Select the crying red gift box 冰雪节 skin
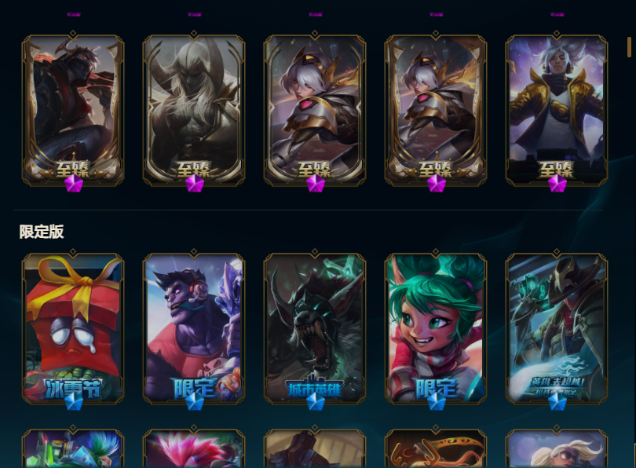This screenshot has width=636, height=468. tap(73, 328)
